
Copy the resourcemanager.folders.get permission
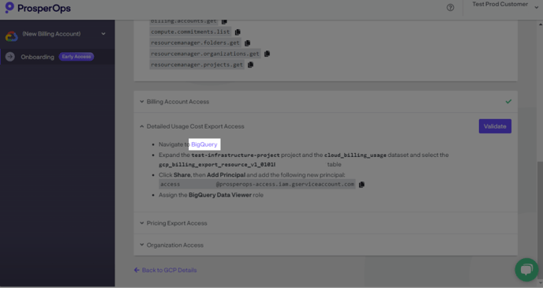[x=247, y=43]
